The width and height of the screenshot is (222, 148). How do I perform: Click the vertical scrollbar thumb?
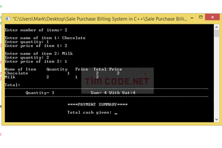point(216,33)
